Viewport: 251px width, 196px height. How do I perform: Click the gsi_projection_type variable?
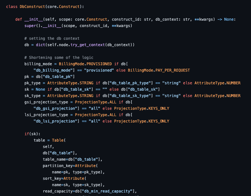click(46, 102)
